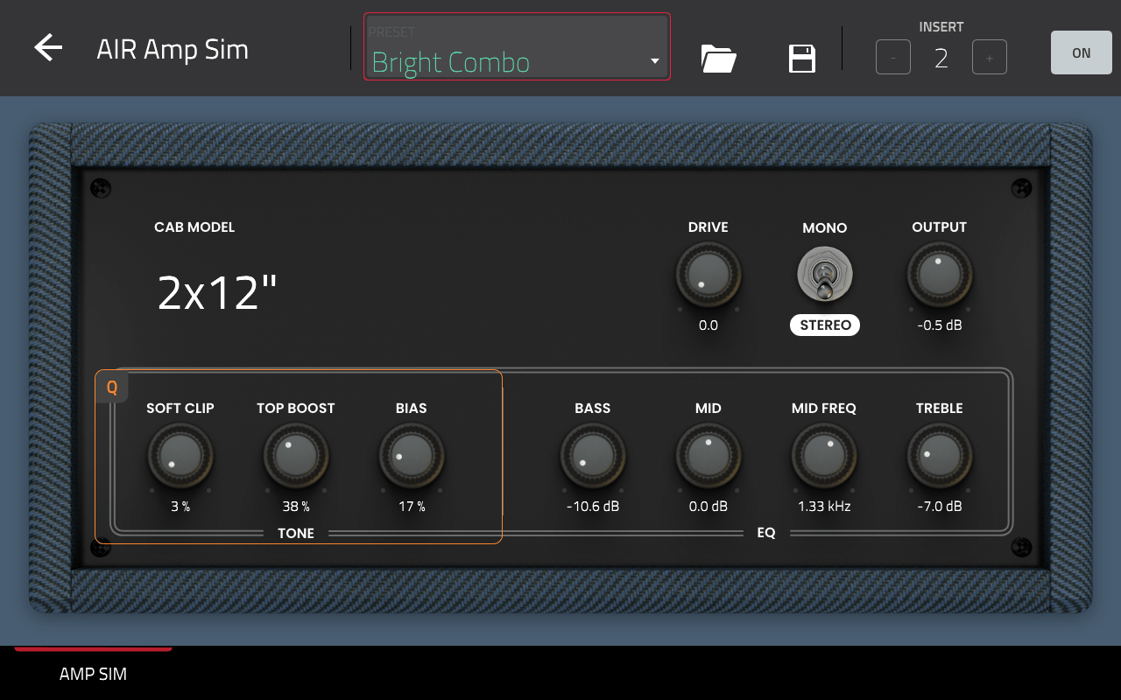This screenshot has width=1121, height=700.
Task: Click the Soft Clip knob
Action: (180, 456)
